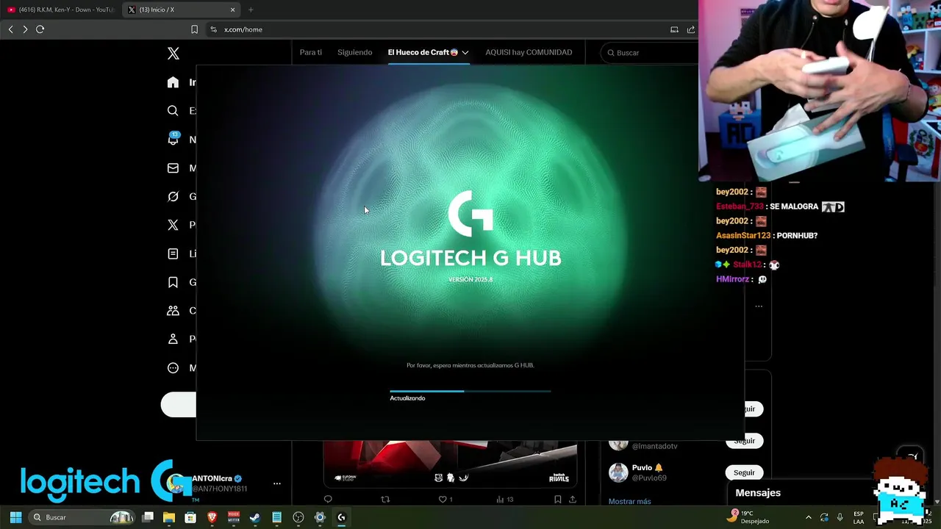Click the x.com/home address bar
The height and width of the screenshot is (529, 941).
434,29
